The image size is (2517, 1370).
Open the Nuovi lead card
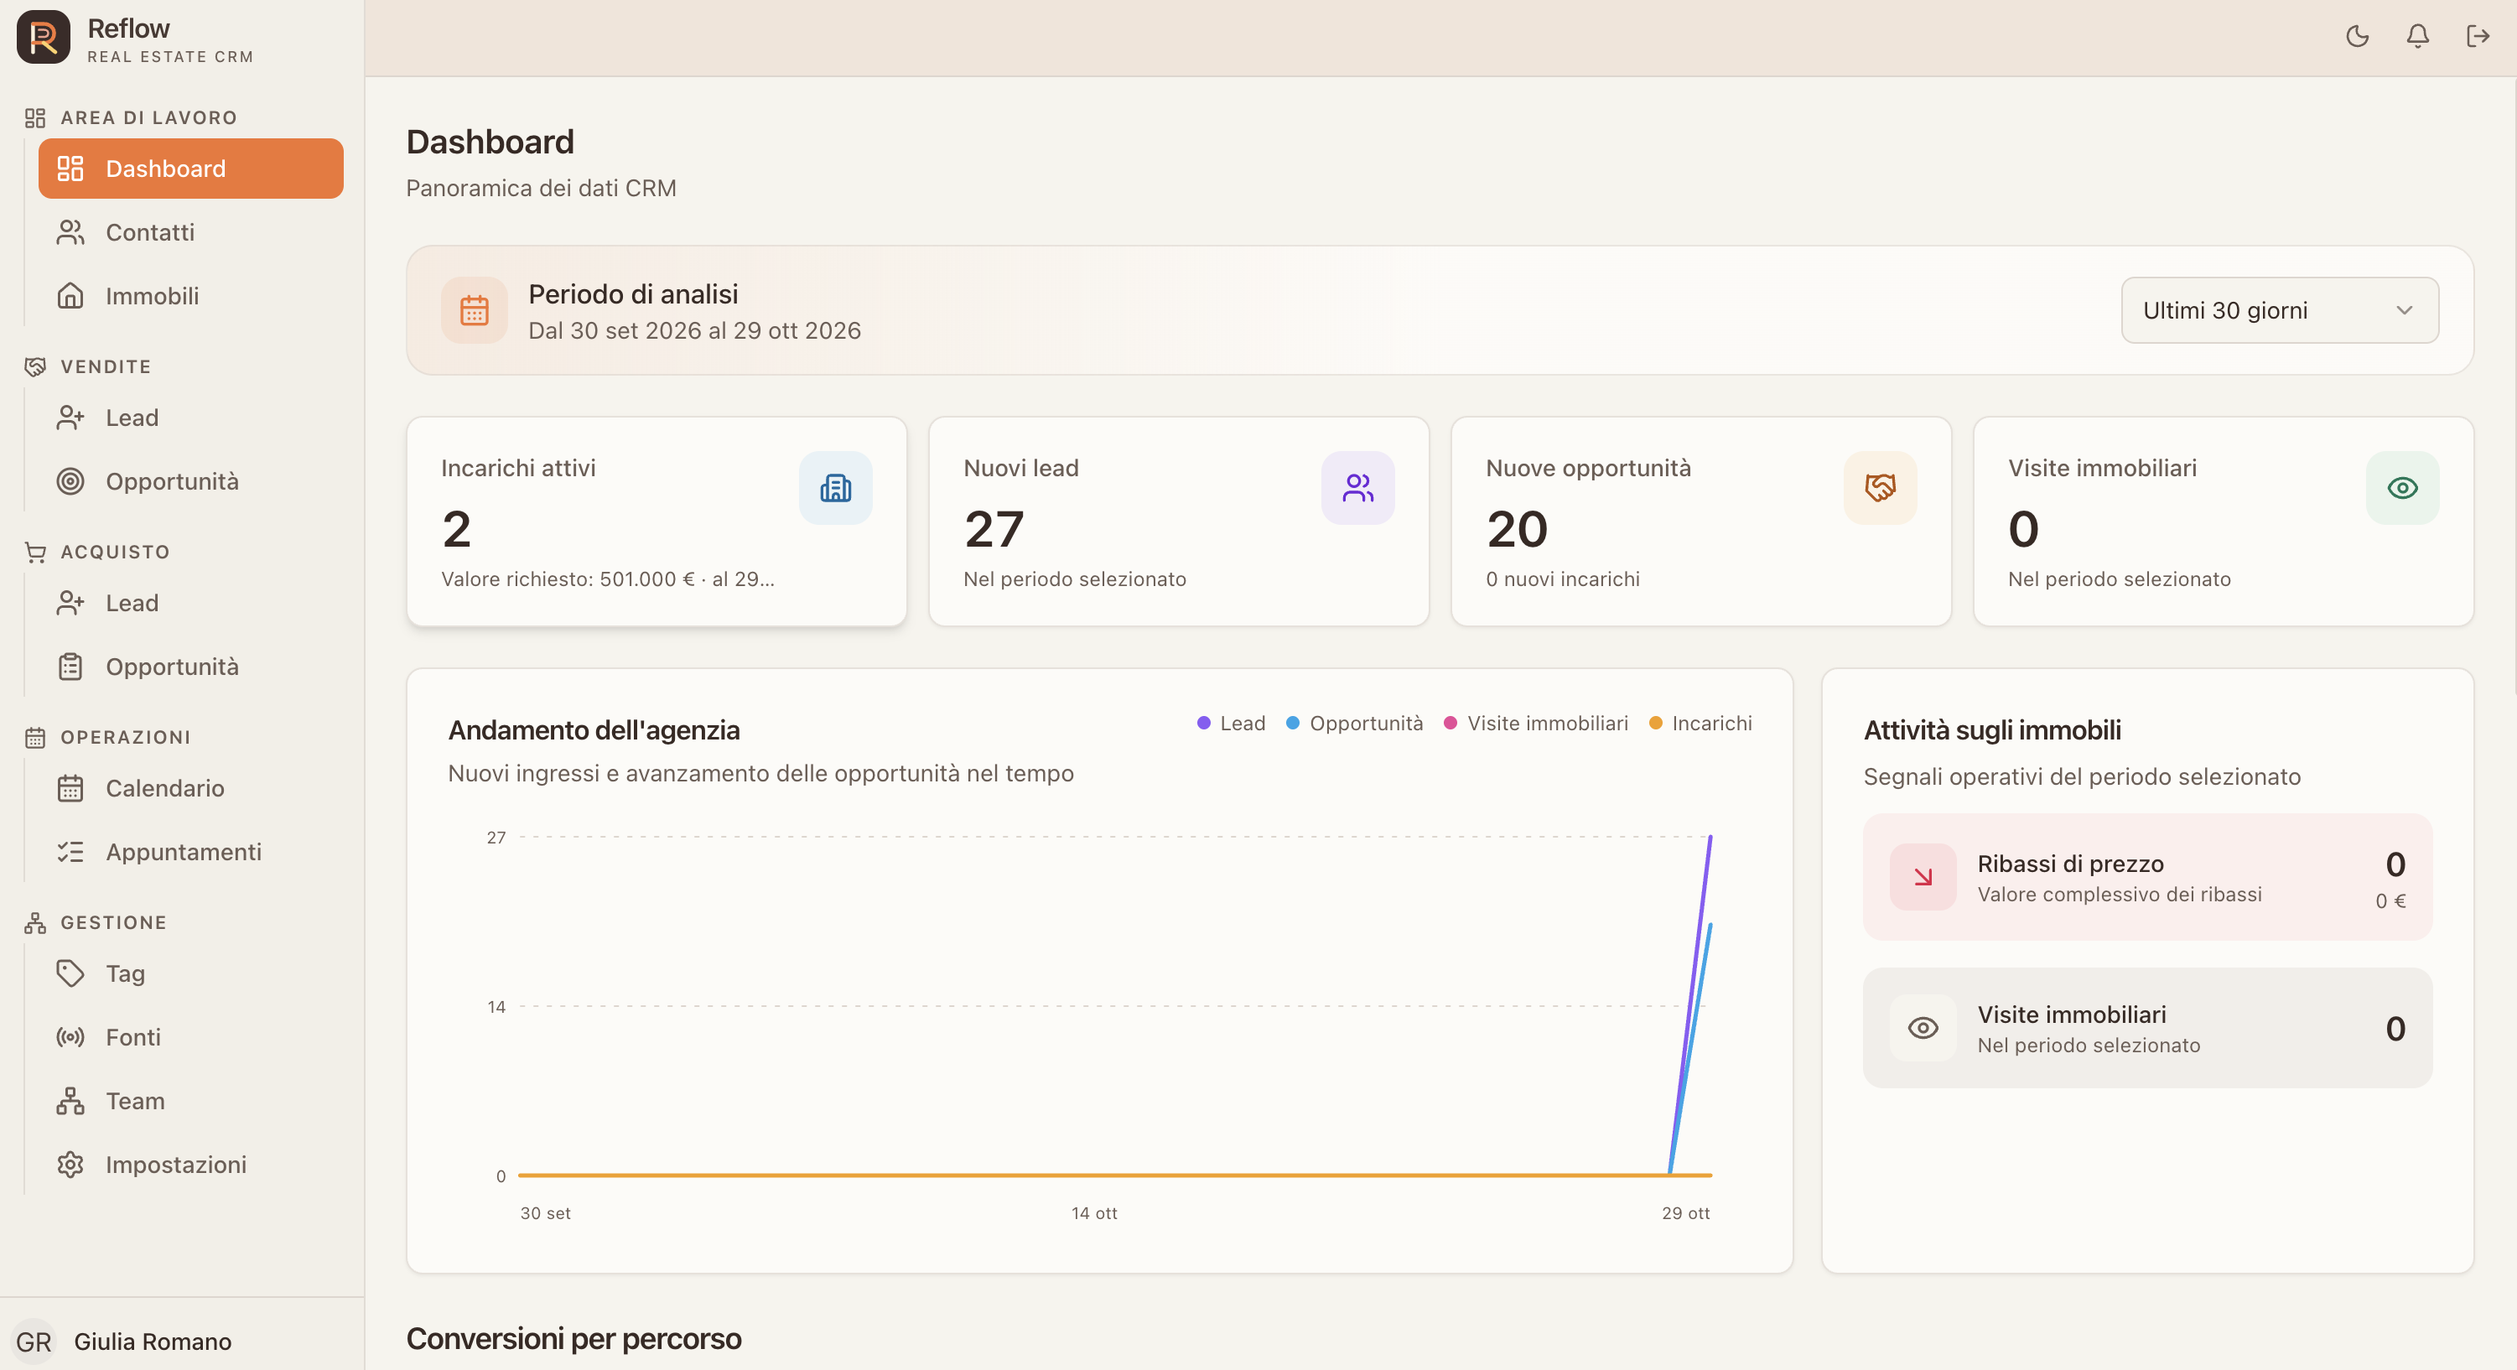[x=1180, y=522]
